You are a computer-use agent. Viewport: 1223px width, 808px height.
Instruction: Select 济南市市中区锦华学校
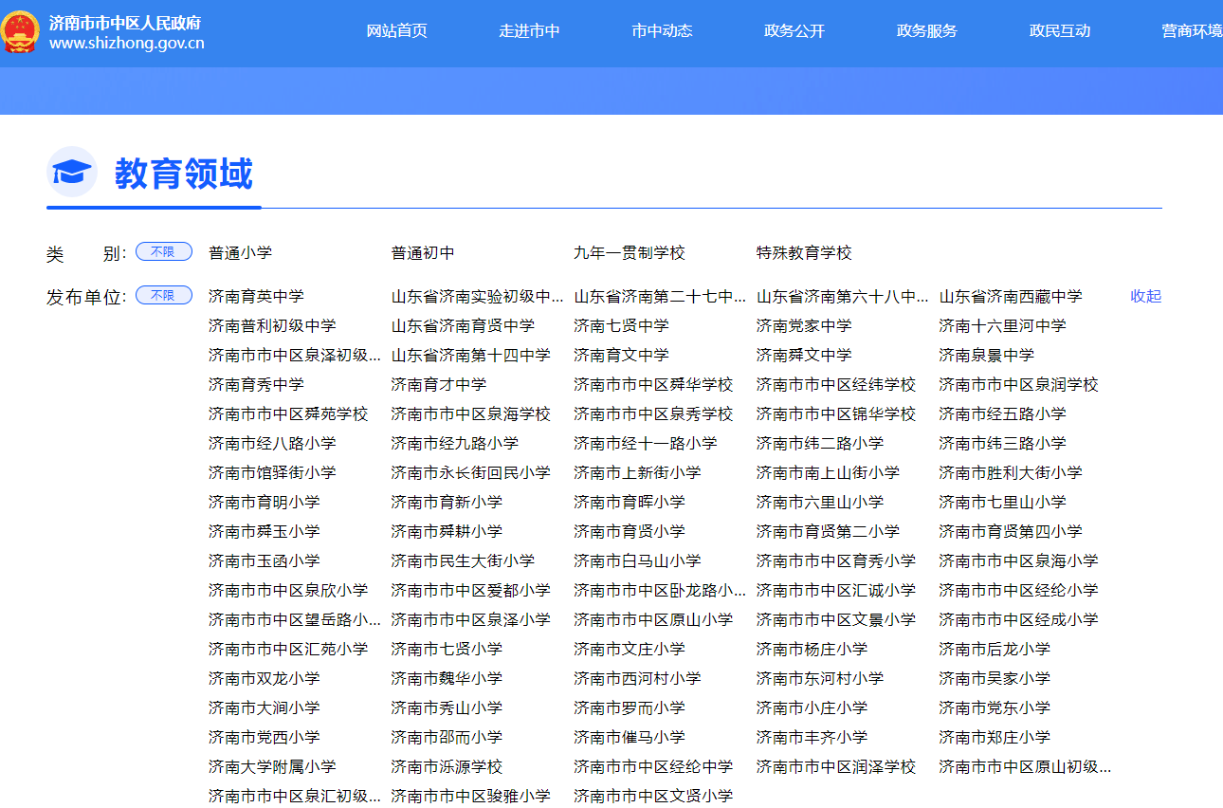[836, 413]
